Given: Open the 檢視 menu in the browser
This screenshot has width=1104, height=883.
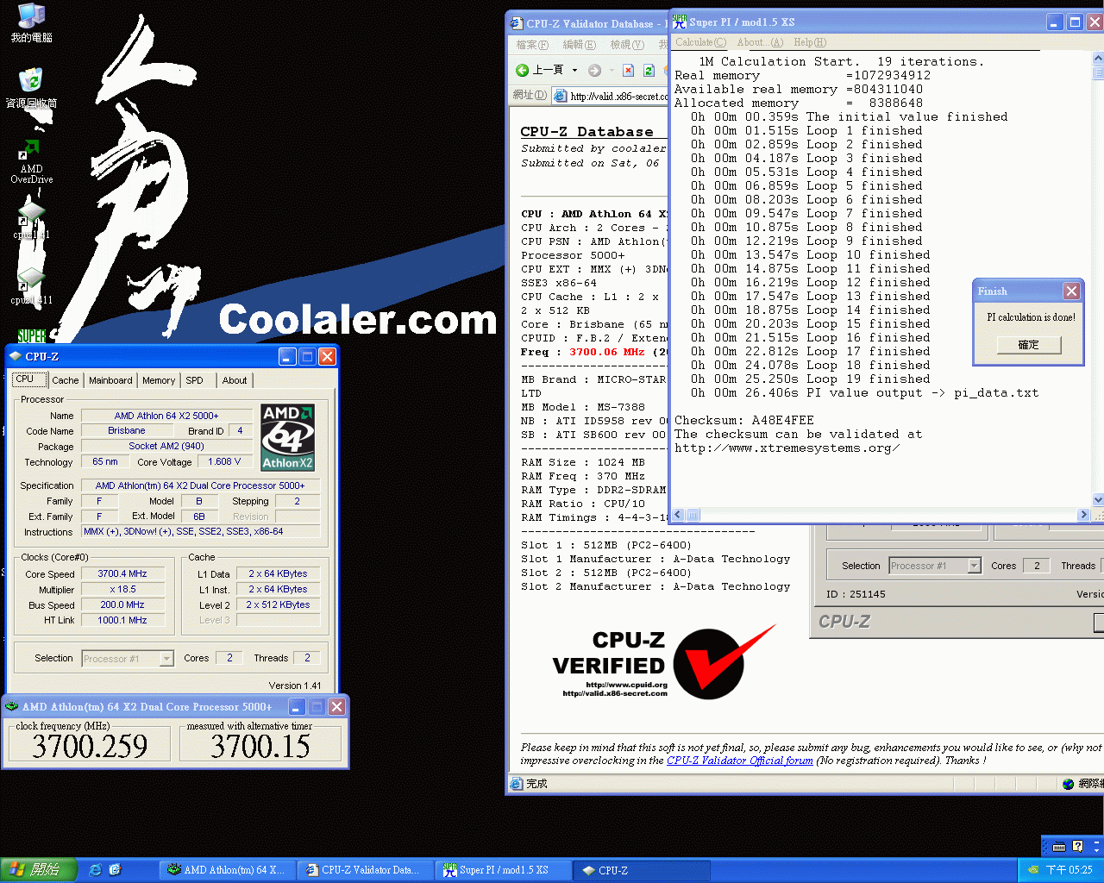Looking at the screenshot, I should tap(627, 45).
